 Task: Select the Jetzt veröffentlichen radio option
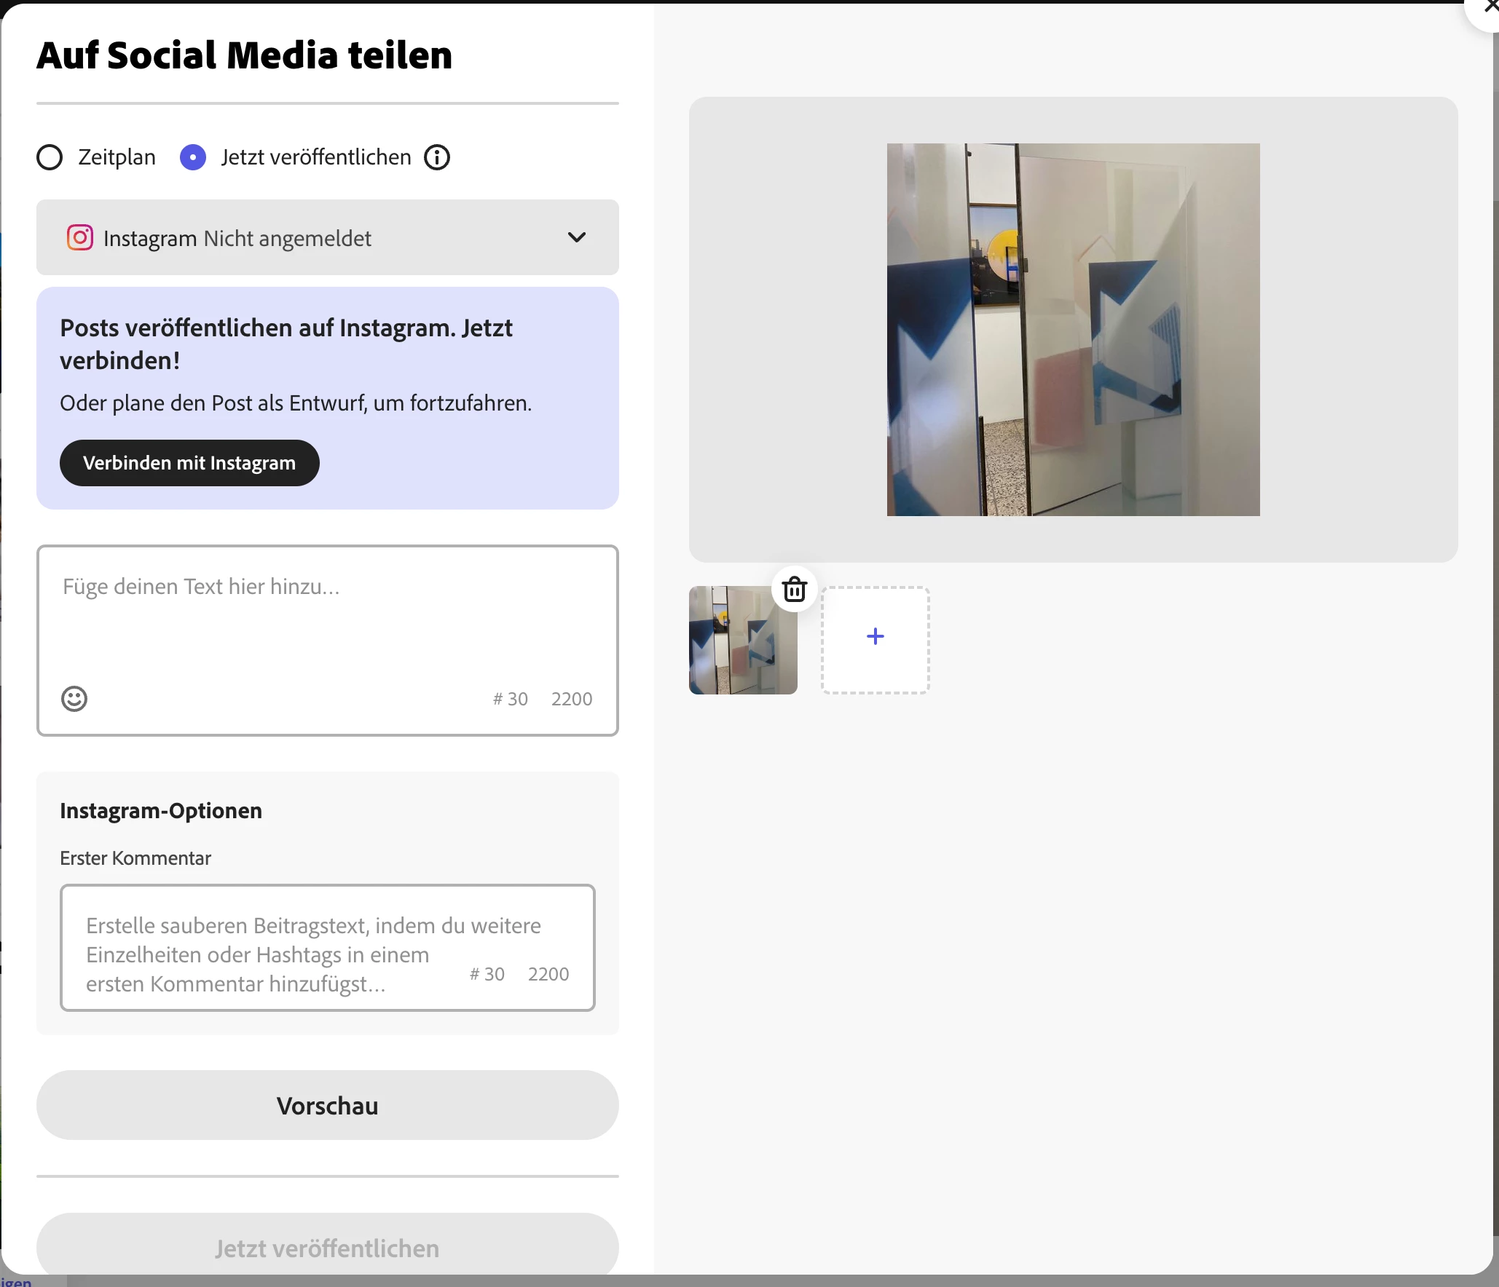(193, 157)
